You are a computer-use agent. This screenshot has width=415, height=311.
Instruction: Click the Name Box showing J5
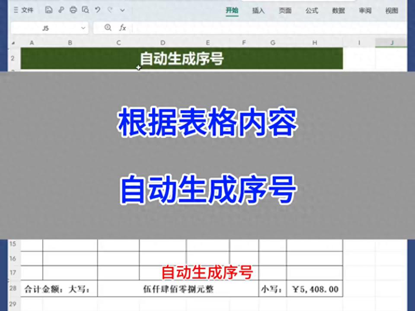pyautogui.click(x=45, y=28)
